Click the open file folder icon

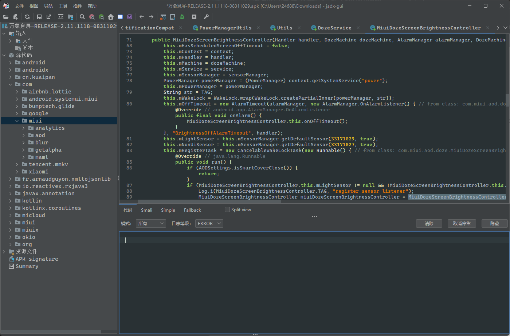click(6, 17)
